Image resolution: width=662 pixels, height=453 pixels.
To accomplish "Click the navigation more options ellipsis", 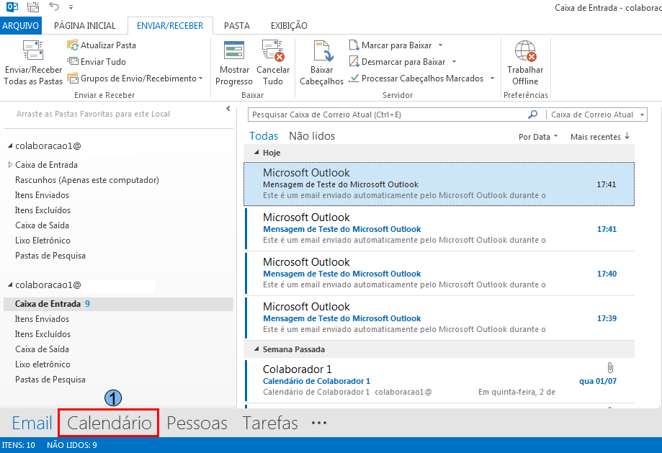I will click(319, 423).
